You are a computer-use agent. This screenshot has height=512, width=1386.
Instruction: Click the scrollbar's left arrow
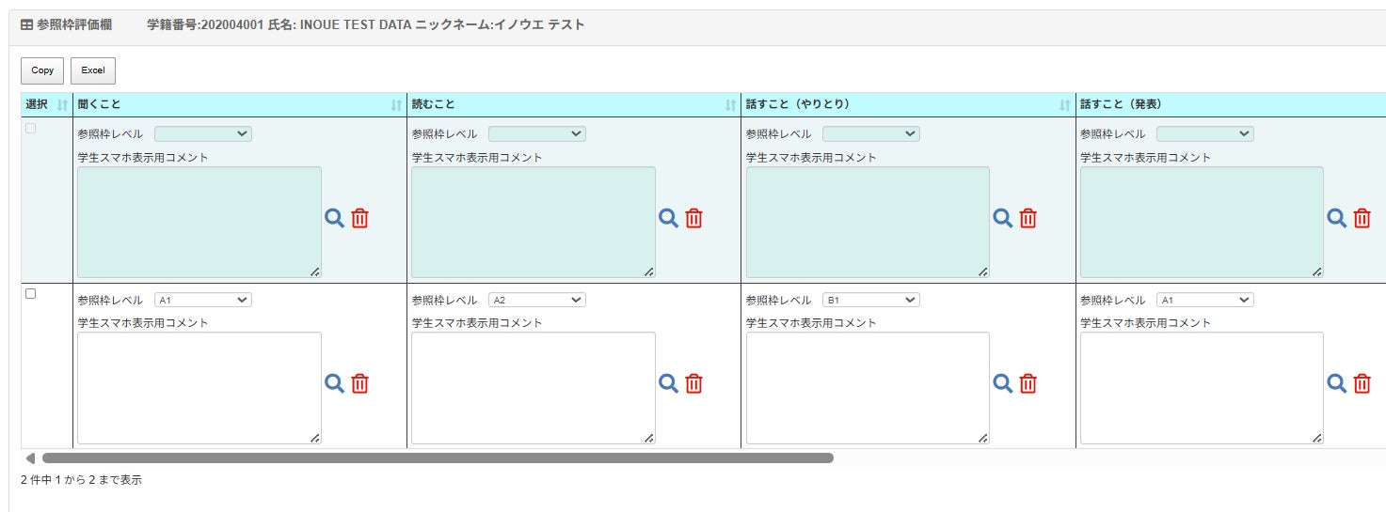[30, 458]
